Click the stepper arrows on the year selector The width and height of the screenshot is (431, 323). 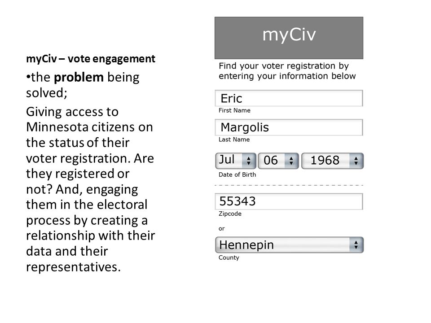point(356,161)
